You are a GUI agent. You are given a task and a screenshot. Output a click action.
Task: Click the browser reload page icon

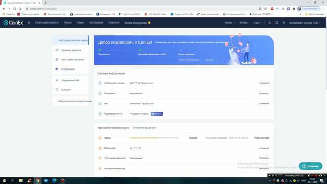click(x=15, y=9)
